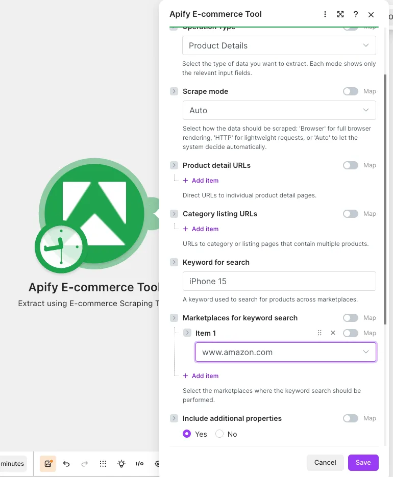Expand Include additional properties chevron
Screen dimensions: 393x477
point(174,418)
